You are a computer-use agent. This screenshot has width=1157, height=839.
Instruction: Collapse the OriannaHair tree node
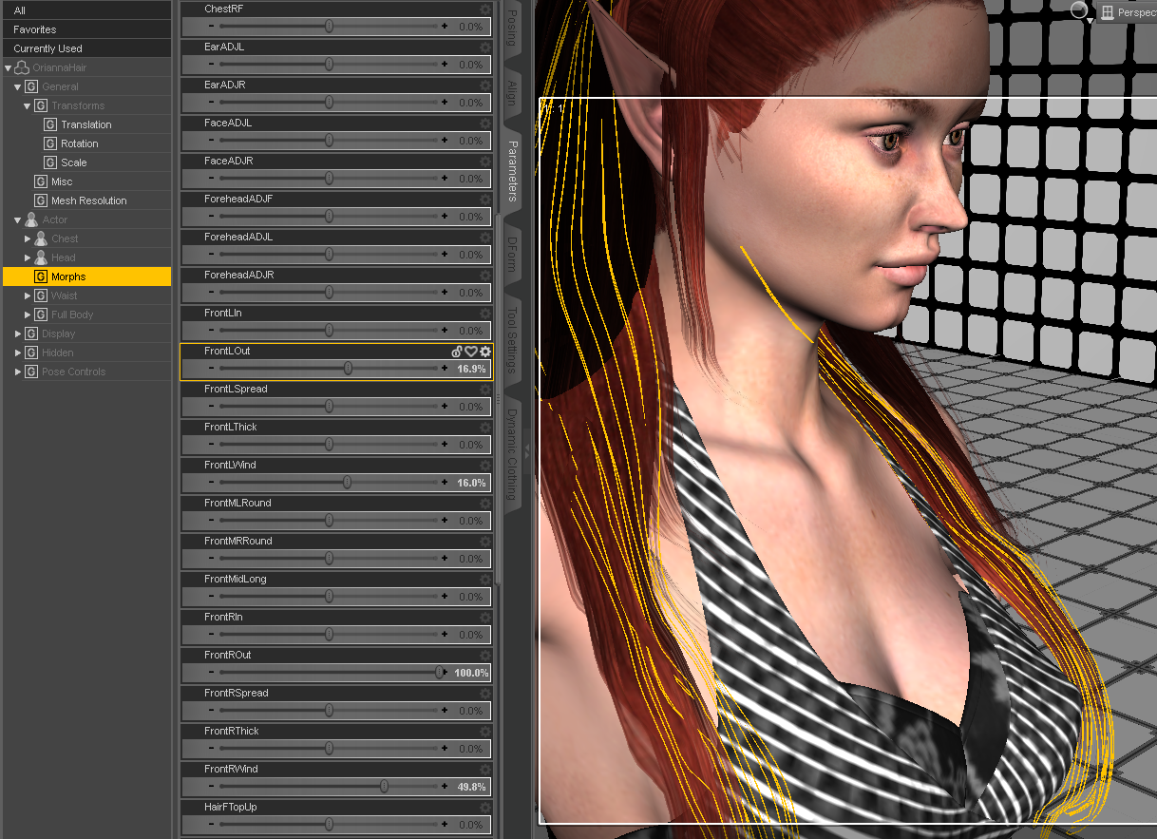pos(9,68)
